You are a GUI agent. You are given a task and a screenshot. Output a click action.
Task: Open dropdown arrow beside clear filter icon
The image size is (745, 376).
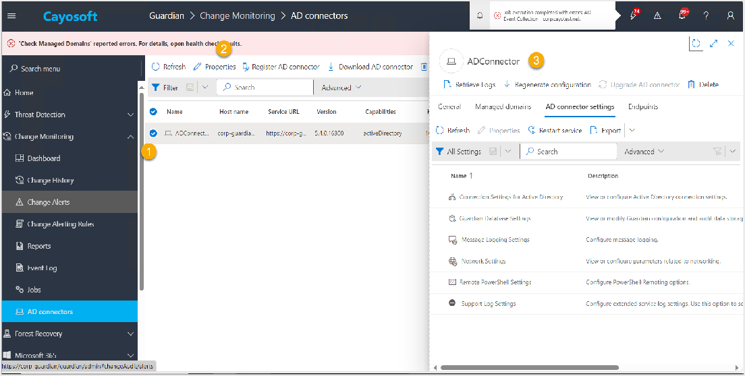pyautogui.click(x=733, y=151)
